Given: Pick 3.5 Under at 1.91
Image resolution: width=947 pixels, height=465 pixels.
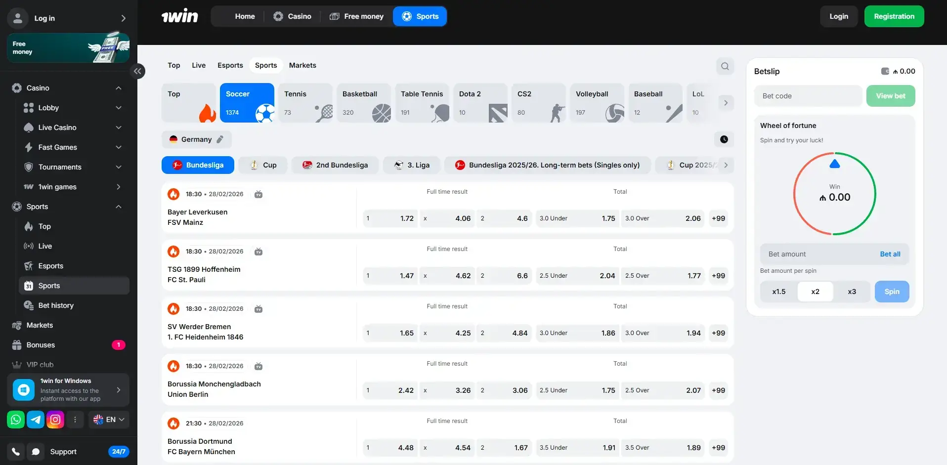Looking at the screenshot, I should click(x=577, y=448).
